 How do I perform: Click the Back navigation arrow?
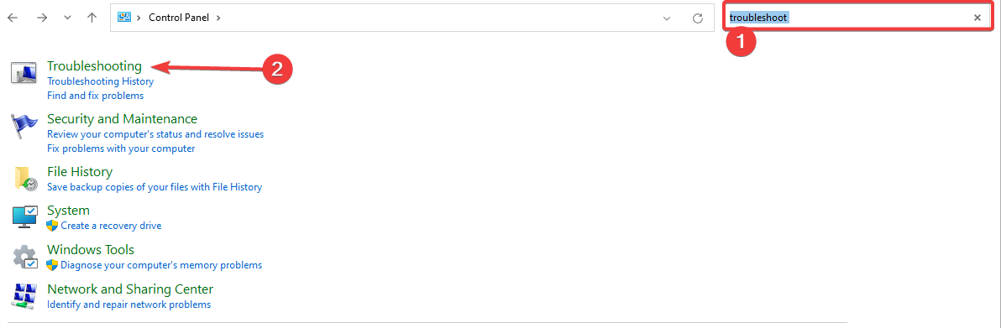pos(12,18)
